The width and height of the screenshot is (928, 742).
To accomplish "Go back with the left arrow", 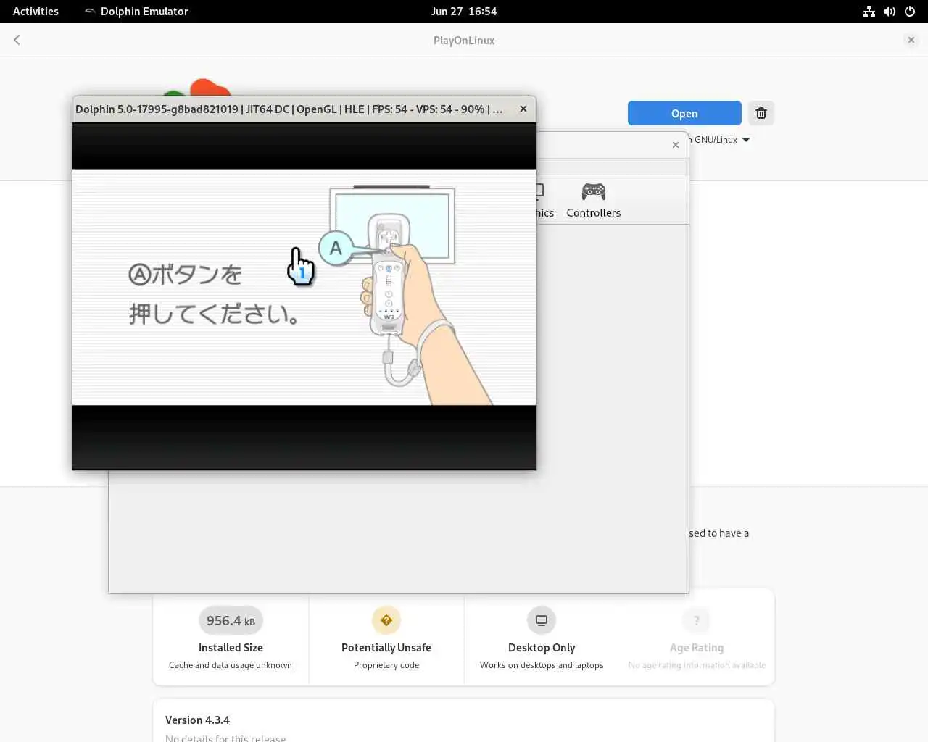I will (x=17, y=40).
